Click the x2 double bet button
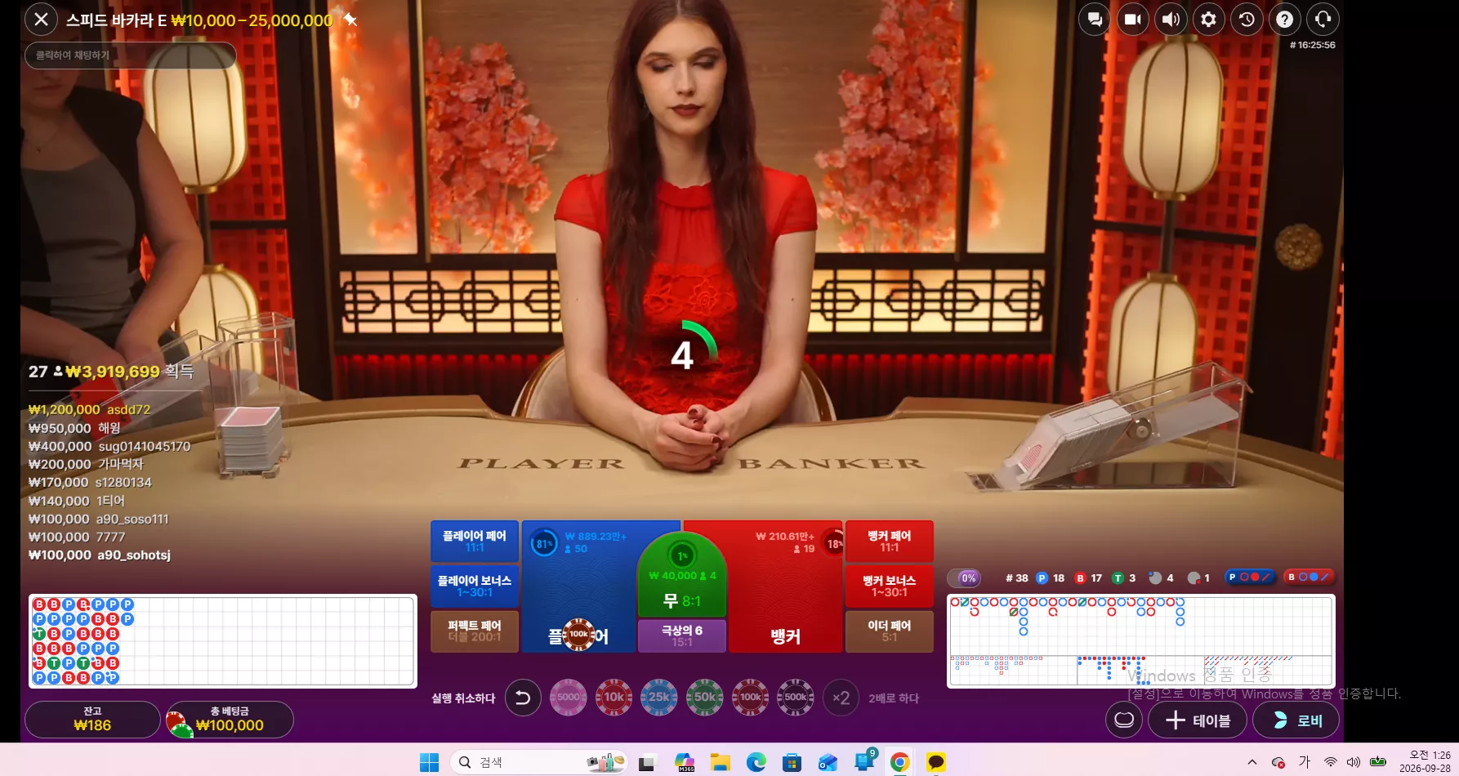Image resolution: width=1459 pixels, height=776 pixels. pos(841,698)
